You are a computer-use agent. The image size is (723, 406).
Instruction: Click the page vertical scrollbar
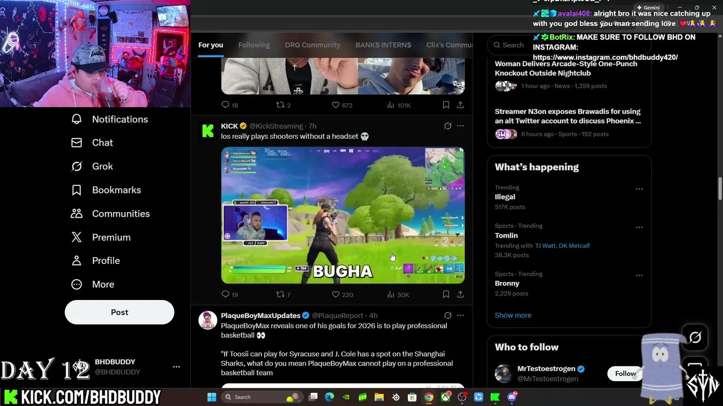click(720, 189)
